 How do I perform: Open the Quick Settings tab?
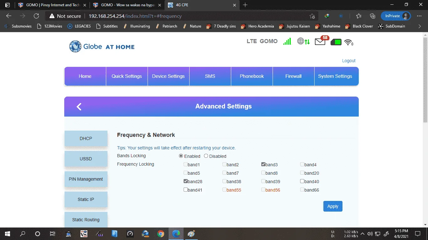[x=127, y=76]
